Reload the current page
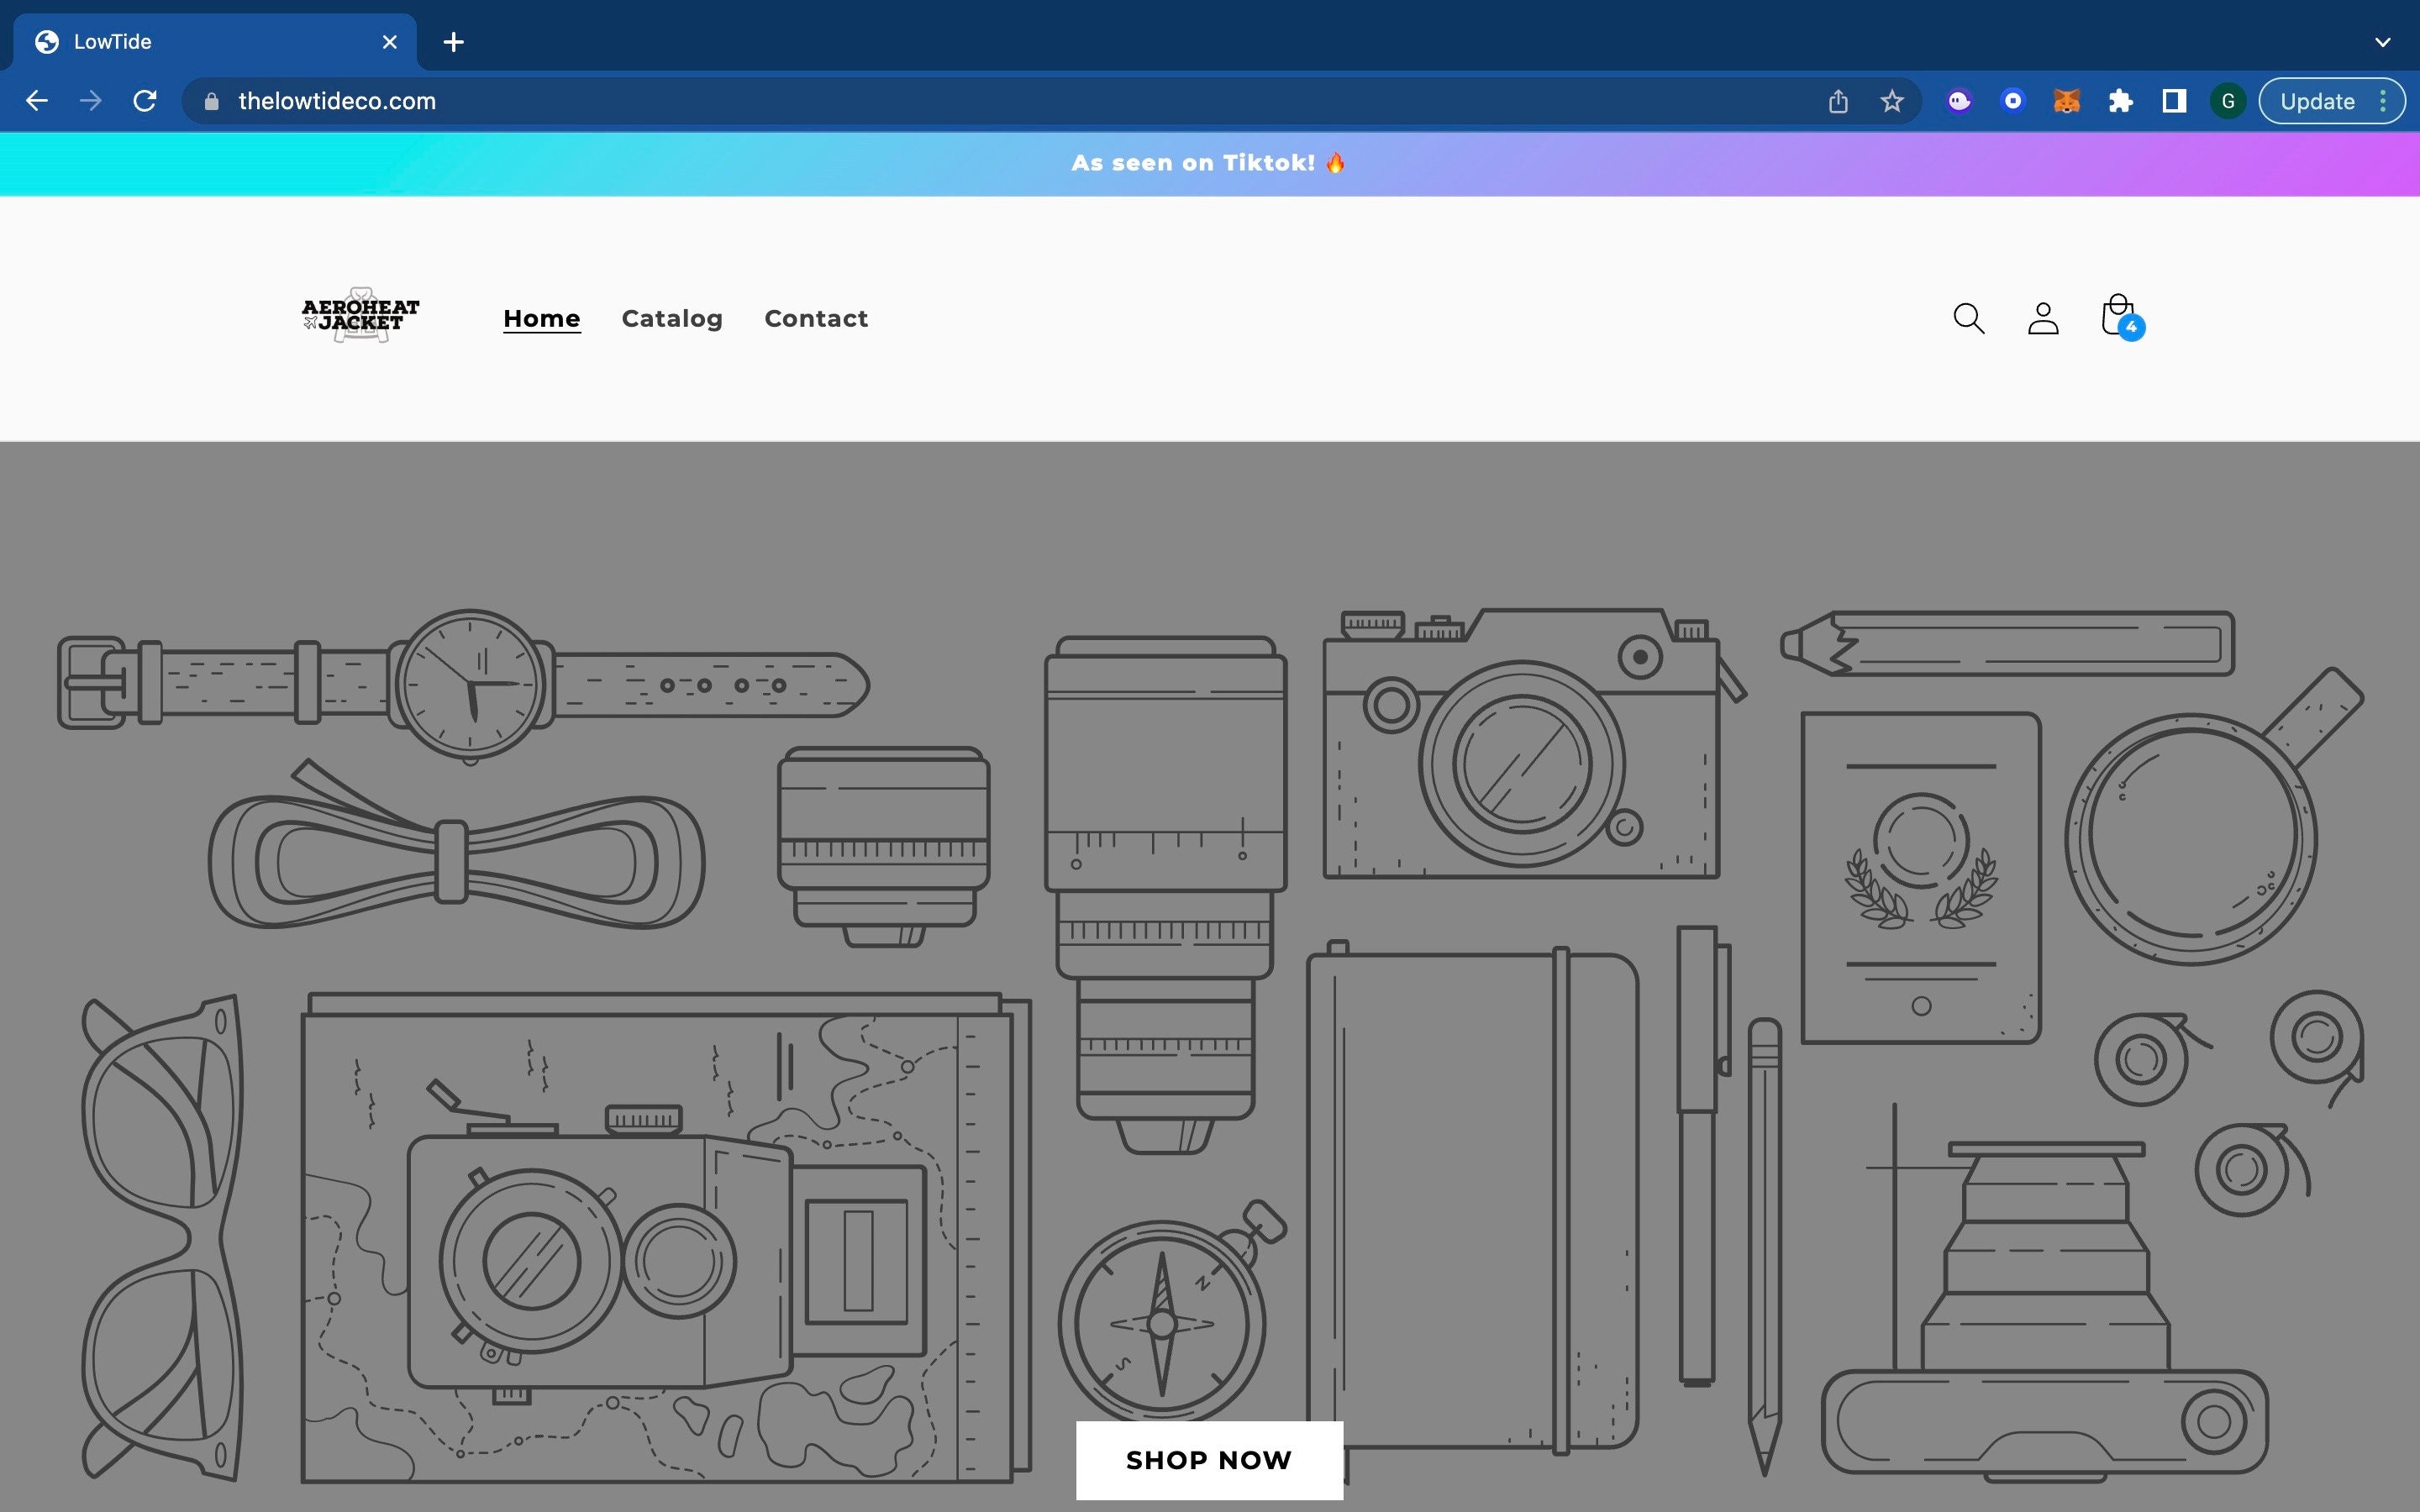Image resolution: width=2420 pixels, height=1512 pixels. 145,100
